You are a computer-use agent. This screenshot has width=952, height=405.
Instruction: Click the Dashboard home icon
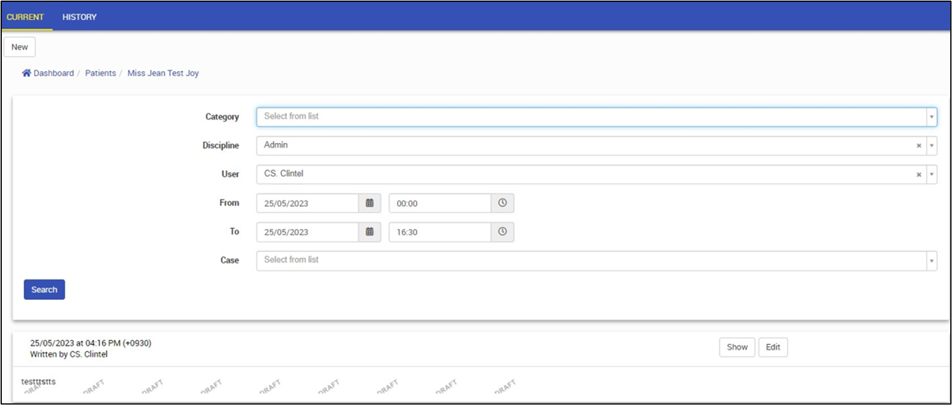(26, 73)
